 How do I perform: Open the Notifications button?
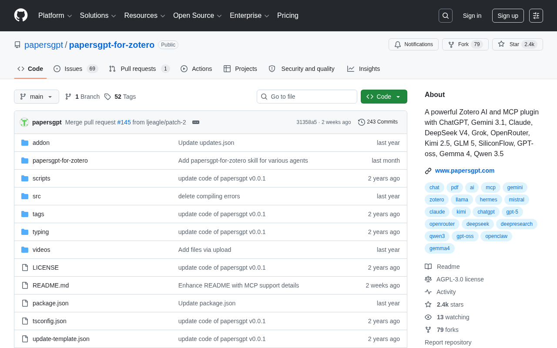pyautogui.click(x=413, y=44)
